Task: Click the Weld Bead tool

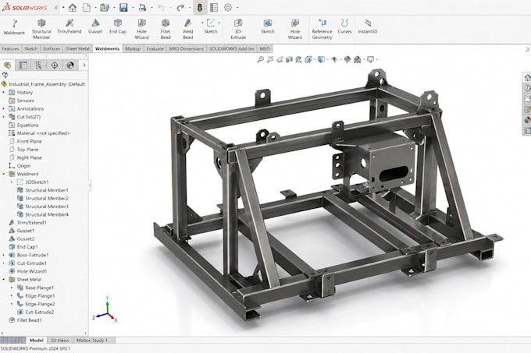Action: 187,29
